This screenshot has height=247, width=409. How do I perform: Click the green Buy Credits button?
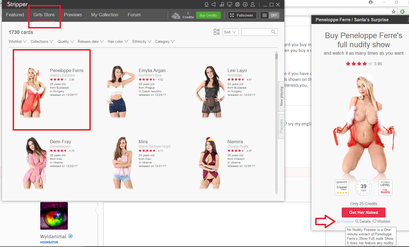click(x=208, y=15)
